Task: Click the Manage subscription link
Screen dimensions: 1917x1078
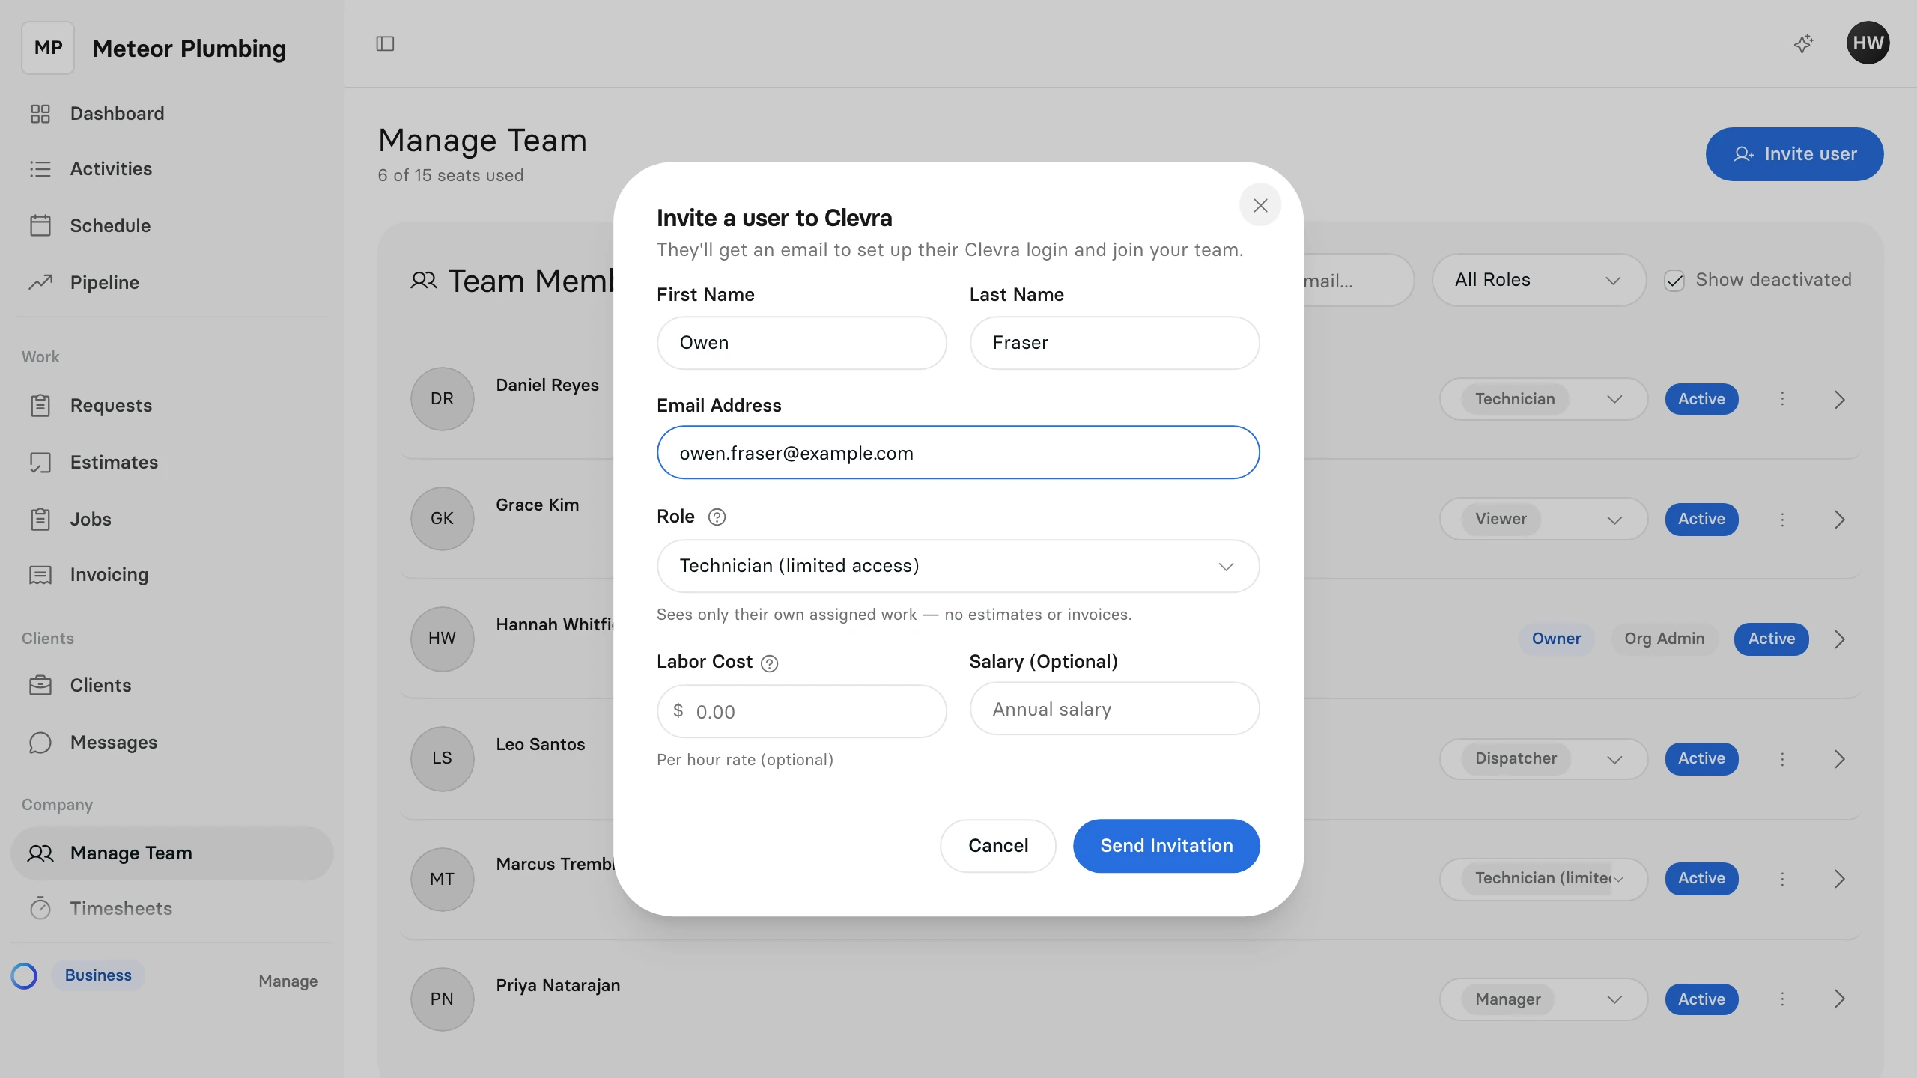Action: [288, 981]
